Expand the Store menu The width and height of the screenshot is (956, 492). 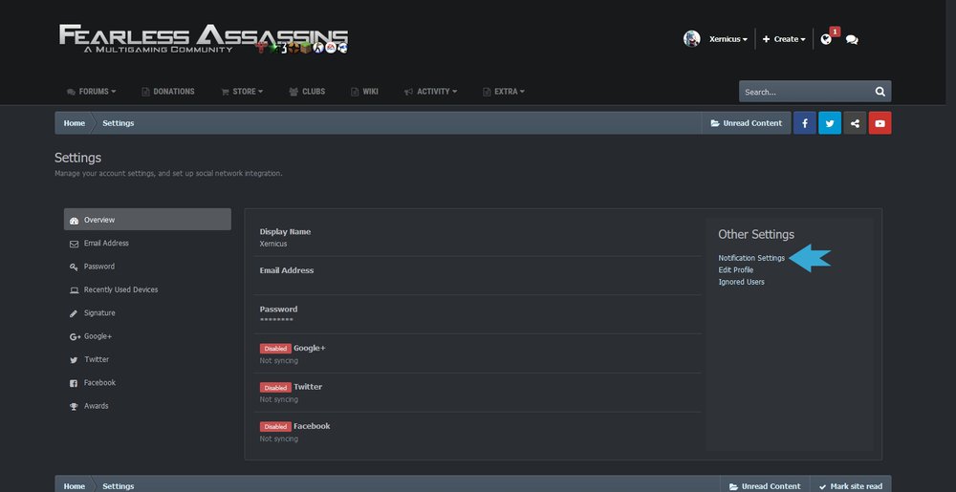(242, 92)
